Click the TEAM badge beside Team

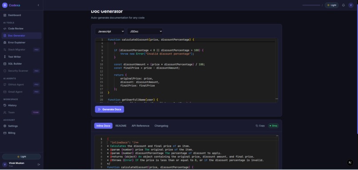(36, 112)
